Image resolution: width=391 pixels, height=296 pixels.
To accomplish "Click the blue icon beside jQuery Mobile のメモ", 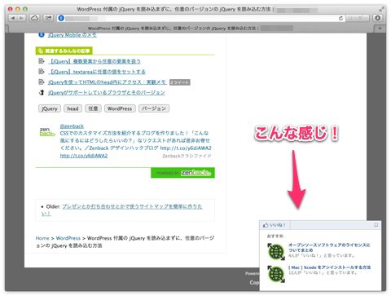I will pos(42,34).
